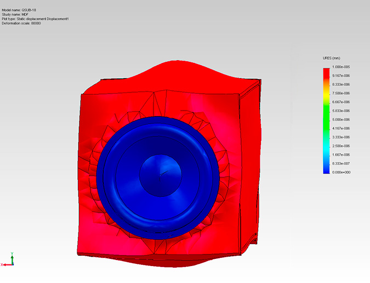Click the Deformation scale 80000 text
The width and height of the screenshot is (370, 283).
pos(21,24)
